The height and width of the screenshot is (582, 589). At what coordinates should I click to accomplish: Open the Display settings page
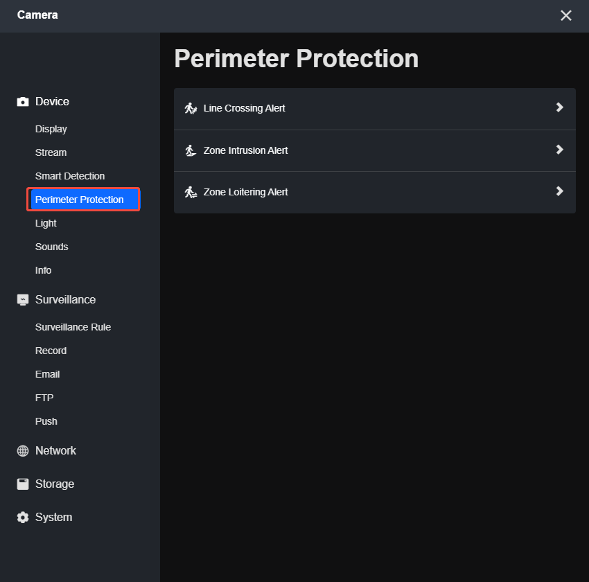click(51, 129)
